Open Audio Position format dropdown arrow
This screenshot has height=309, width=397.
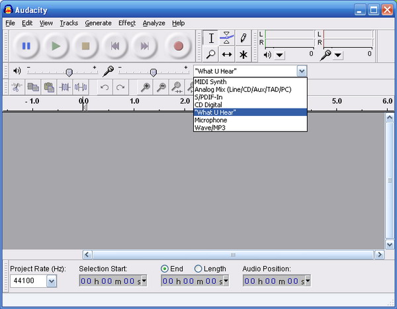click(x=308, y=281)
